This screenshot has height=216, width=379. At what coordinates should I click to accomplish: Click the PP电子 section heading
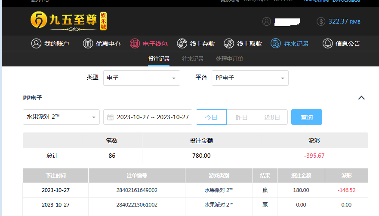(x=32, y=98)
